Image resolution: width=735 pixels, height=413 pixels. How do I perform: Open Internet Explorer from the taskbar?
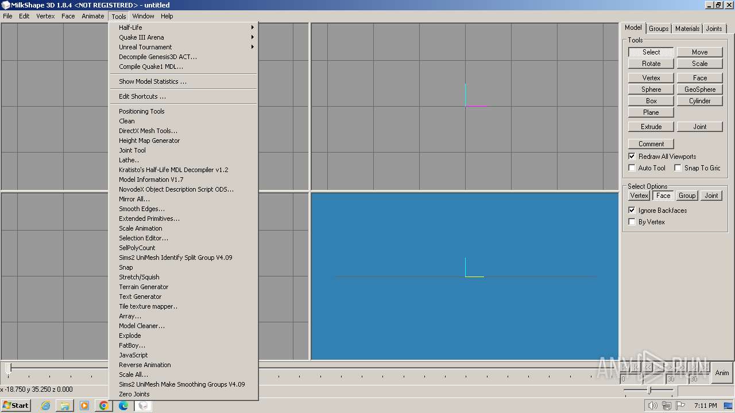pyautogui.click(x=45, y=406)
